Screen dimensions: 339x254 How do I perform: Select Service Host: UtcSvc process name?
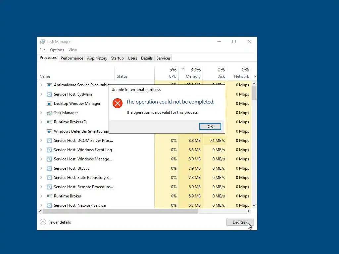point(72,168)
